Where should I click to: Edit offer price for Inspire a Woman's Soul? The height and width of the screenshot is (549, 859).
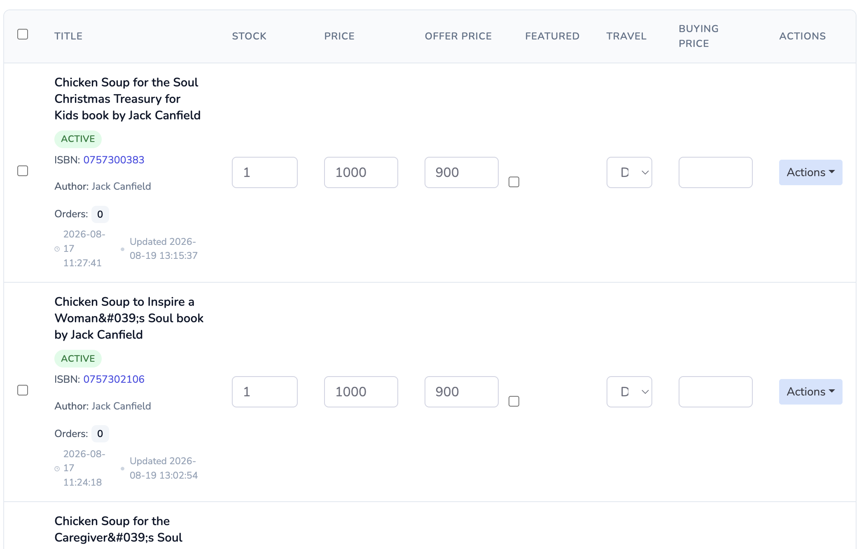click(462, 392)
